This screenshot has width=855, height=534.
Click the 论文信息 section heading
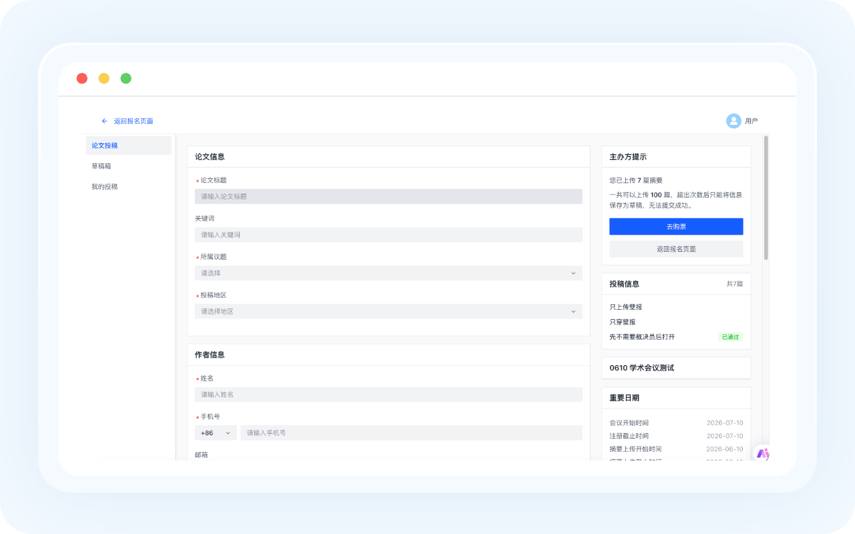pyautogui.click(x=210, y=157)
